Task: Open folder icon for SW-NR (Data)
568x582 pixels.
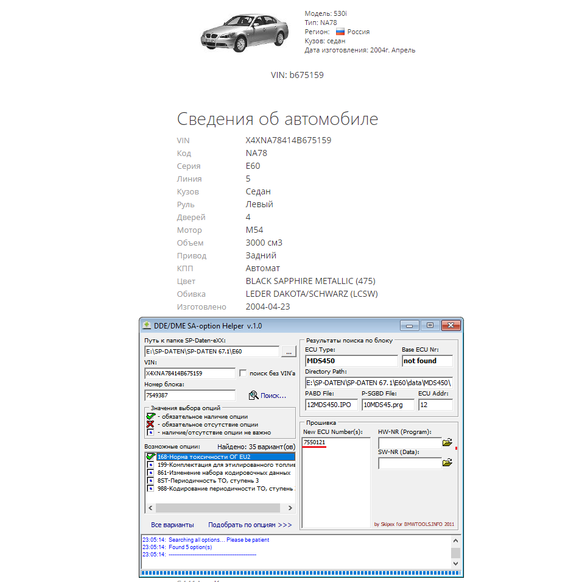Action: point(447,463)
